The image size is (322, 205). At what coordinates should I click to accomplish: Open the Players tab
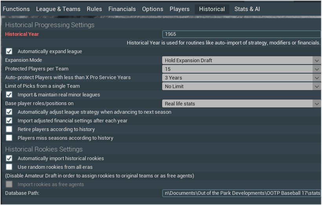(x=179, y=9)
